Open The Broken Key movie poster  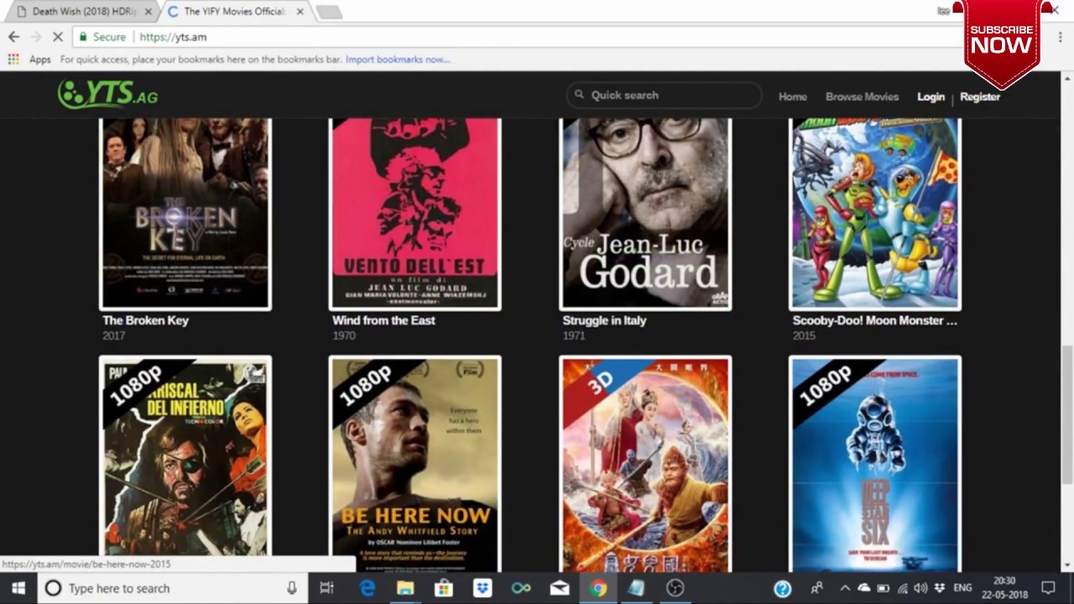coord(185,214)
